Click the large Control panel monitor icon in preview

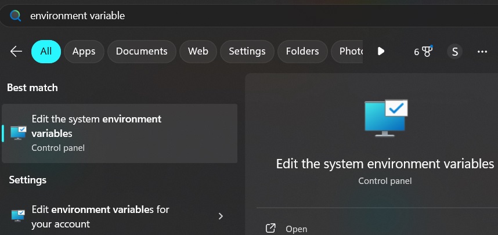[385, 118]
